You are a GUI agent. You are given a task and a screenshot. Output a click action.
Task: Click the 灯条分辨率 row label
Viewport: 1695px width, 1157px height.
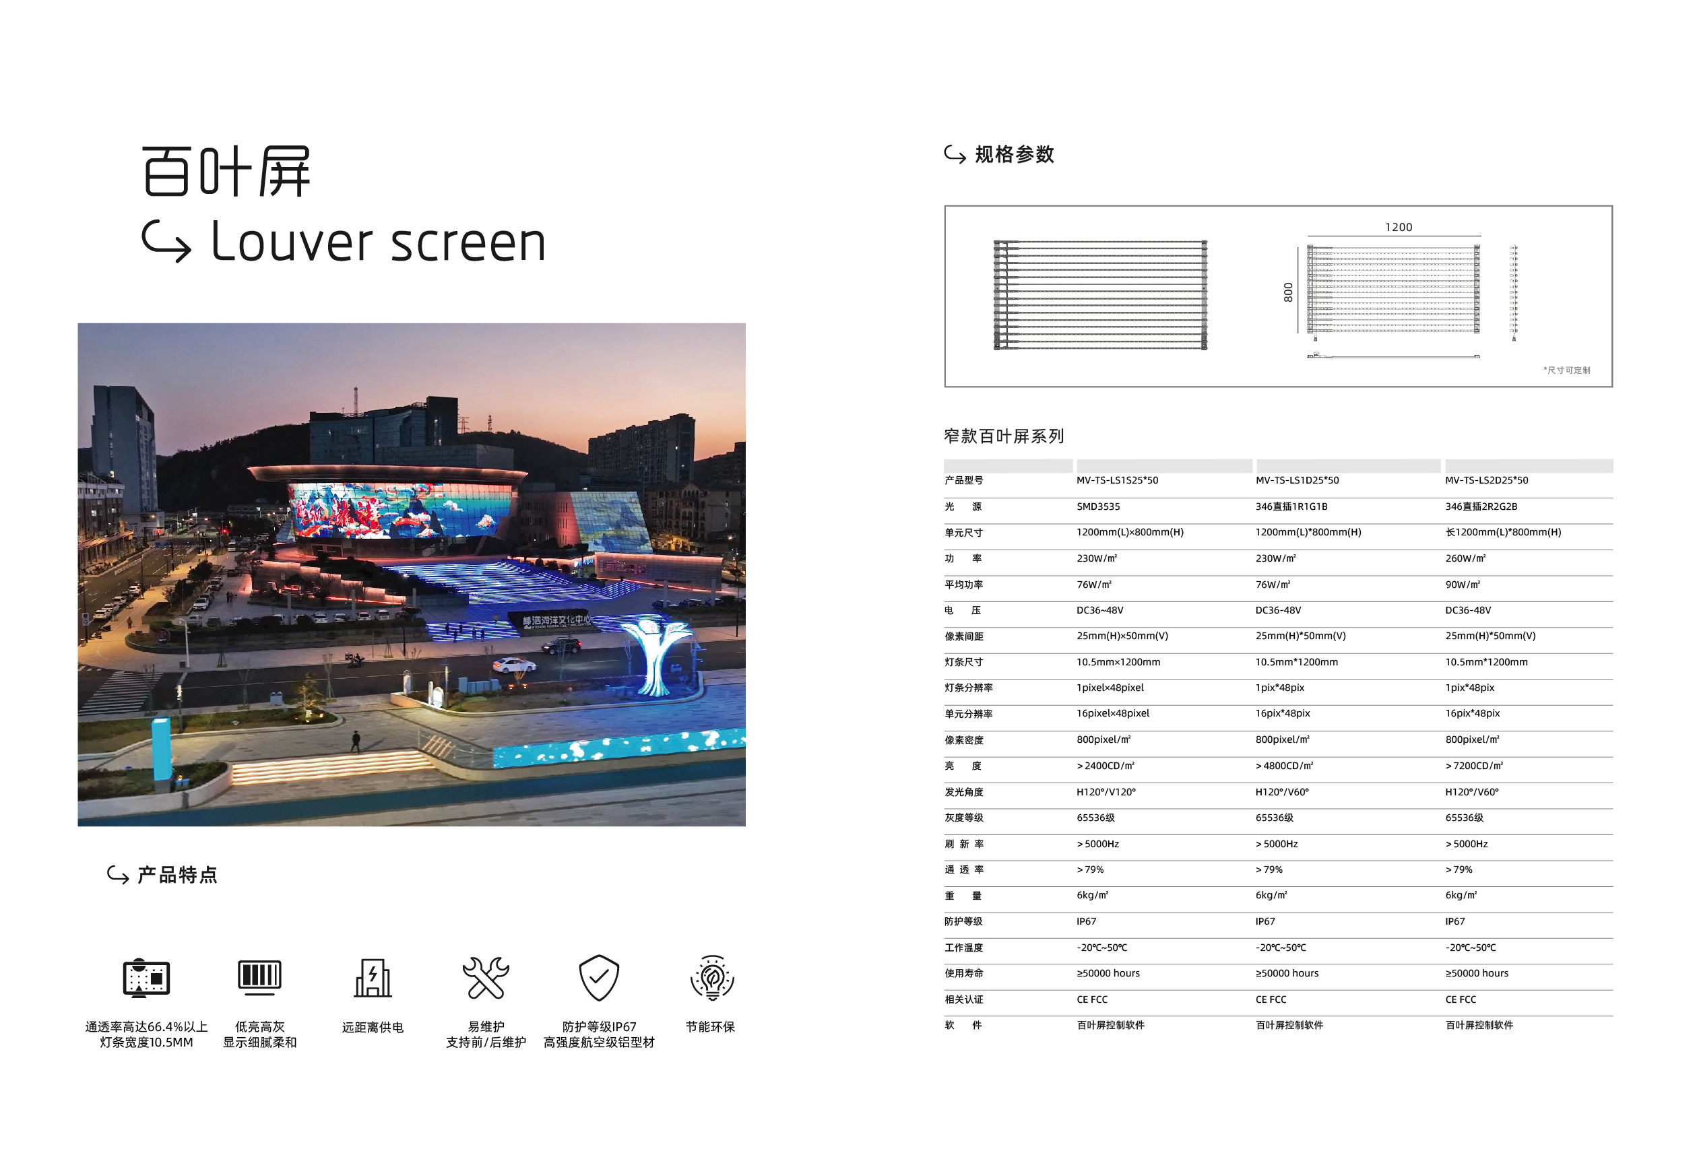click(x=968, y=688)
